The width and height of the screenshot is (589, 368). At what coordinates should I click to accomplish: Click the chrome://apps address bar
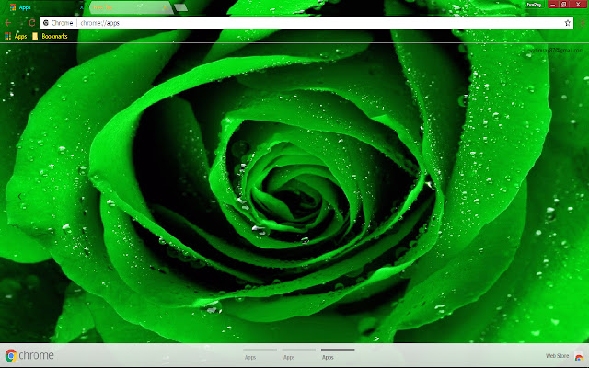click(x=306, y=23)
